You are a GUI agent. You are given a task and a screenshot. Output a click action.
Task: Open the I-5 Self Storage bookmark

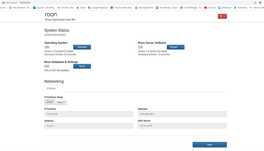[191, 8]
